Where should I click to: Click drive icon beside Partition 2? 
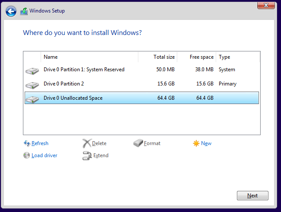(32, 85)
